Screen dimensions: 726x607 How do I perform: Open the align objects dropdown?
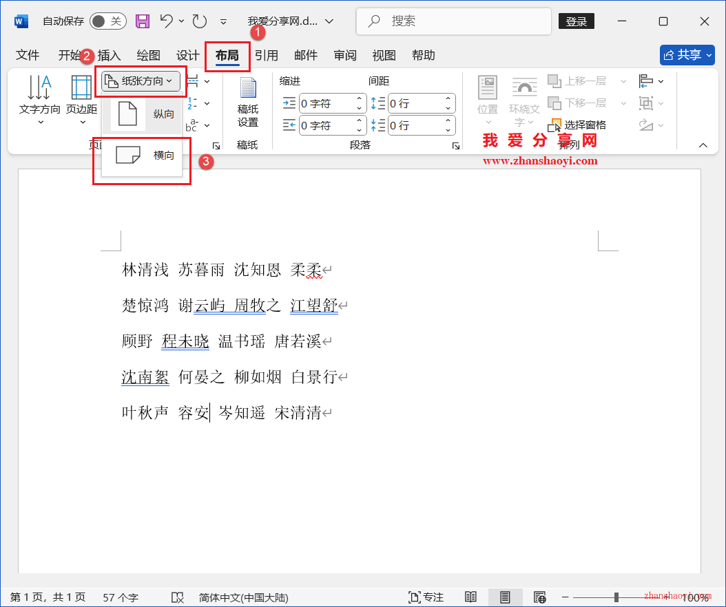click(651, 81)
